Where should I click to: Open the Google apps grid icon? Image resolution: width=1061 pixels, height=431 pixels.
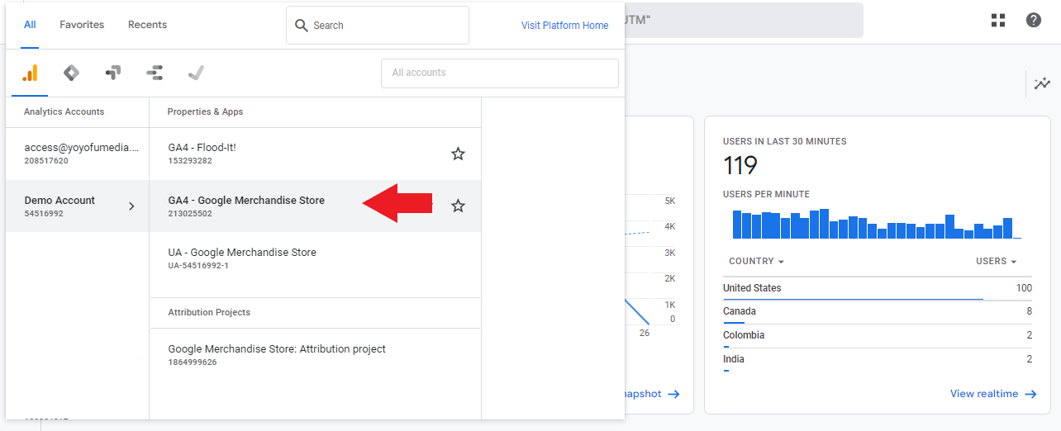pos(998,20)
